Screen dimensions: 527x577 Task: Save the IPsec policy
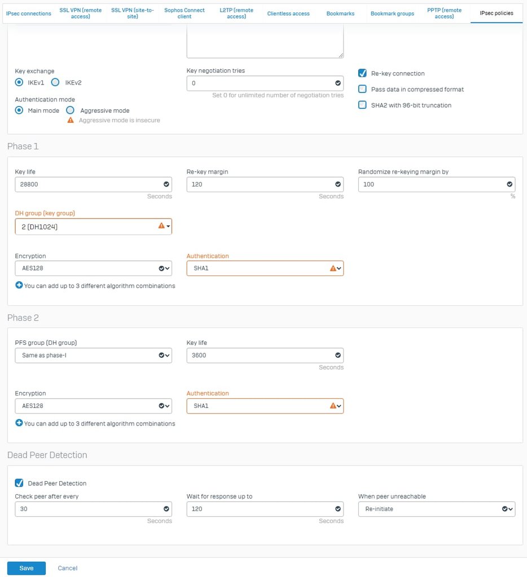tap(27, 568)
